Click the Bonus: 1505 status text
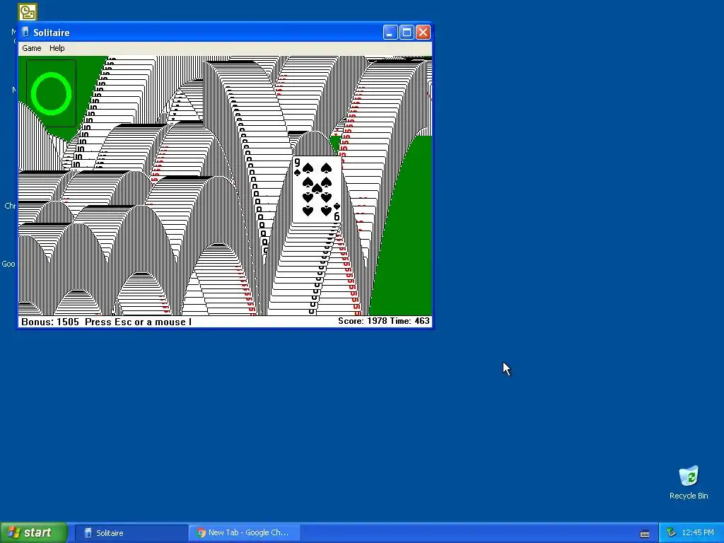The image size is (724, 543). [x=50, y=322]
